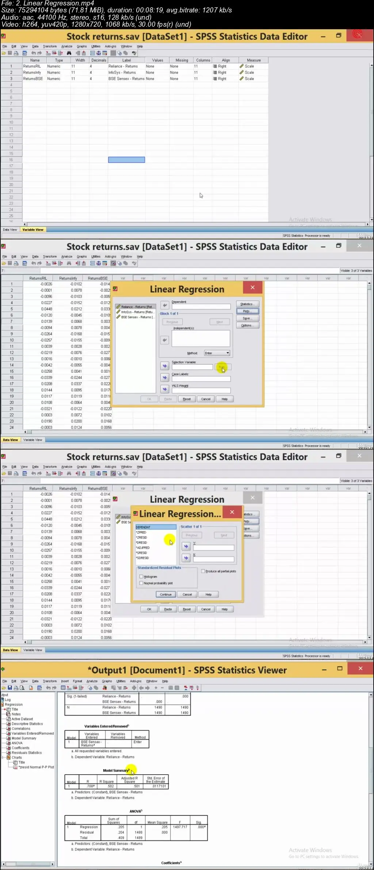Click Save icon in Output Viewer toolbar
Image resolution: width=374 pixels, height=870 pixels.
tap(10, 688)
